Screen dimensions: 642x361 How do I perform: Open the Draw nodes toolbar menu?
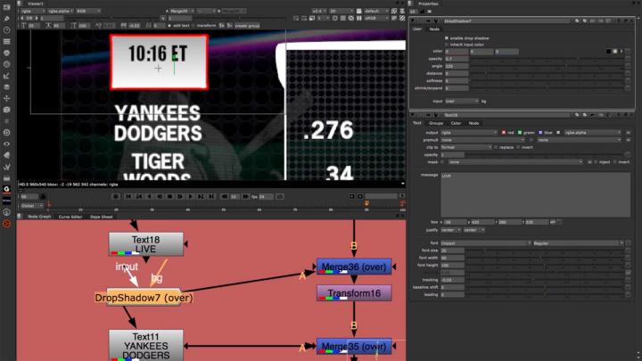6,19
